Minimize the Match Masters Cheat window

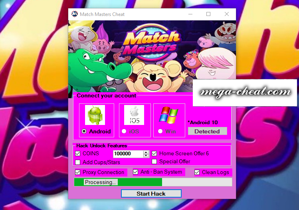190,14
